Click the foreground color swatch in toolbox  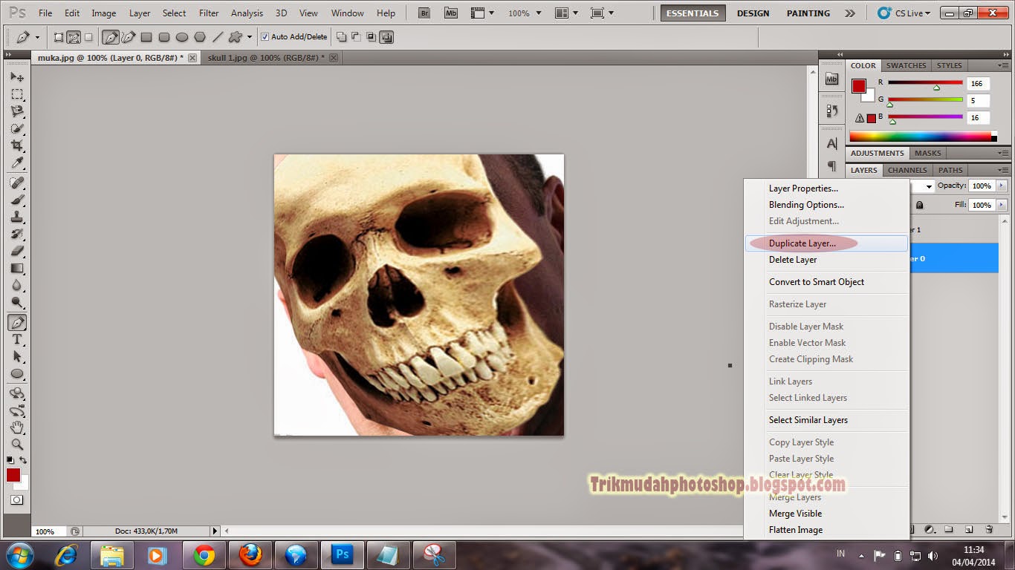pyautogui.click(x=13, y=475)
